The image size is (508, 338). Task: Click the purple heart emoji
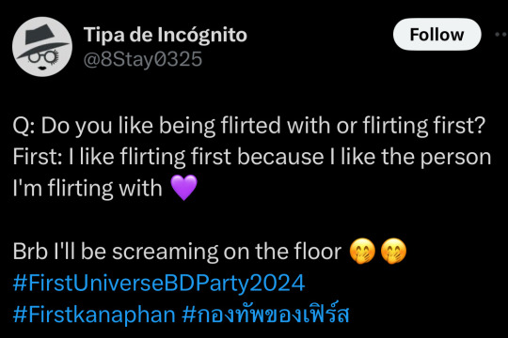(x=183, y=188)
